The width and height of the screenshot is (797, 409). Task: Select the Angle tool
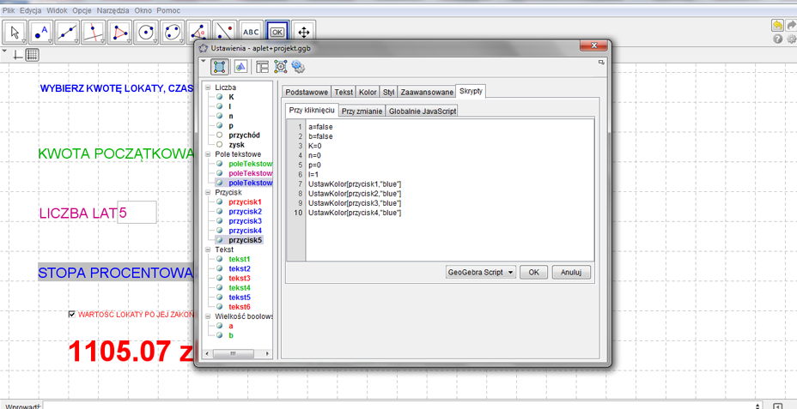coord(198,33)
